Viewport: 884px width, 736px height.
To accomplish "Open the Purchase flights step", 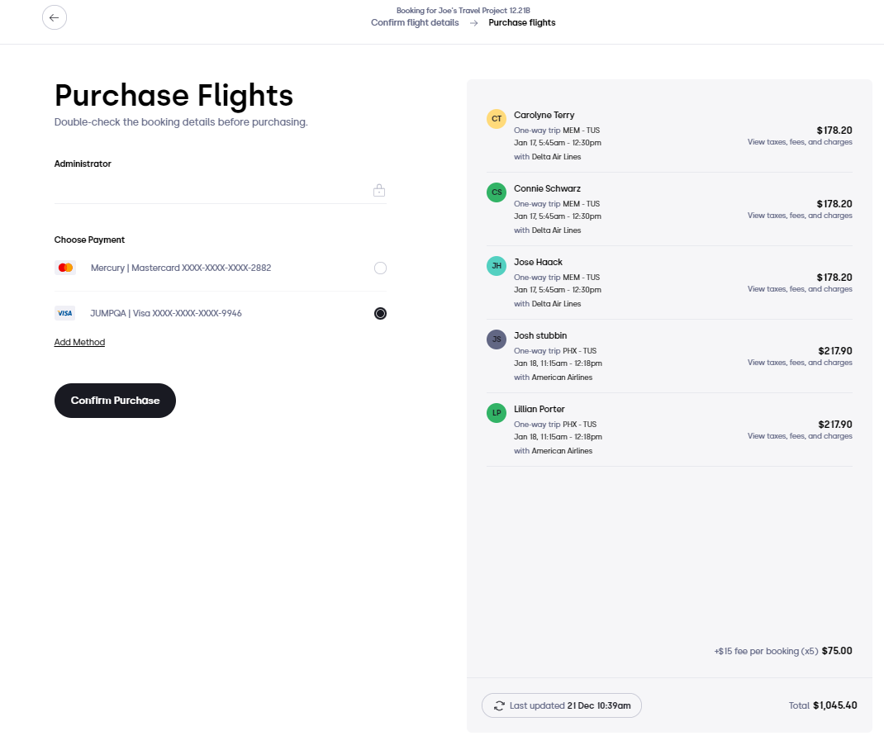I will [522, 22].
